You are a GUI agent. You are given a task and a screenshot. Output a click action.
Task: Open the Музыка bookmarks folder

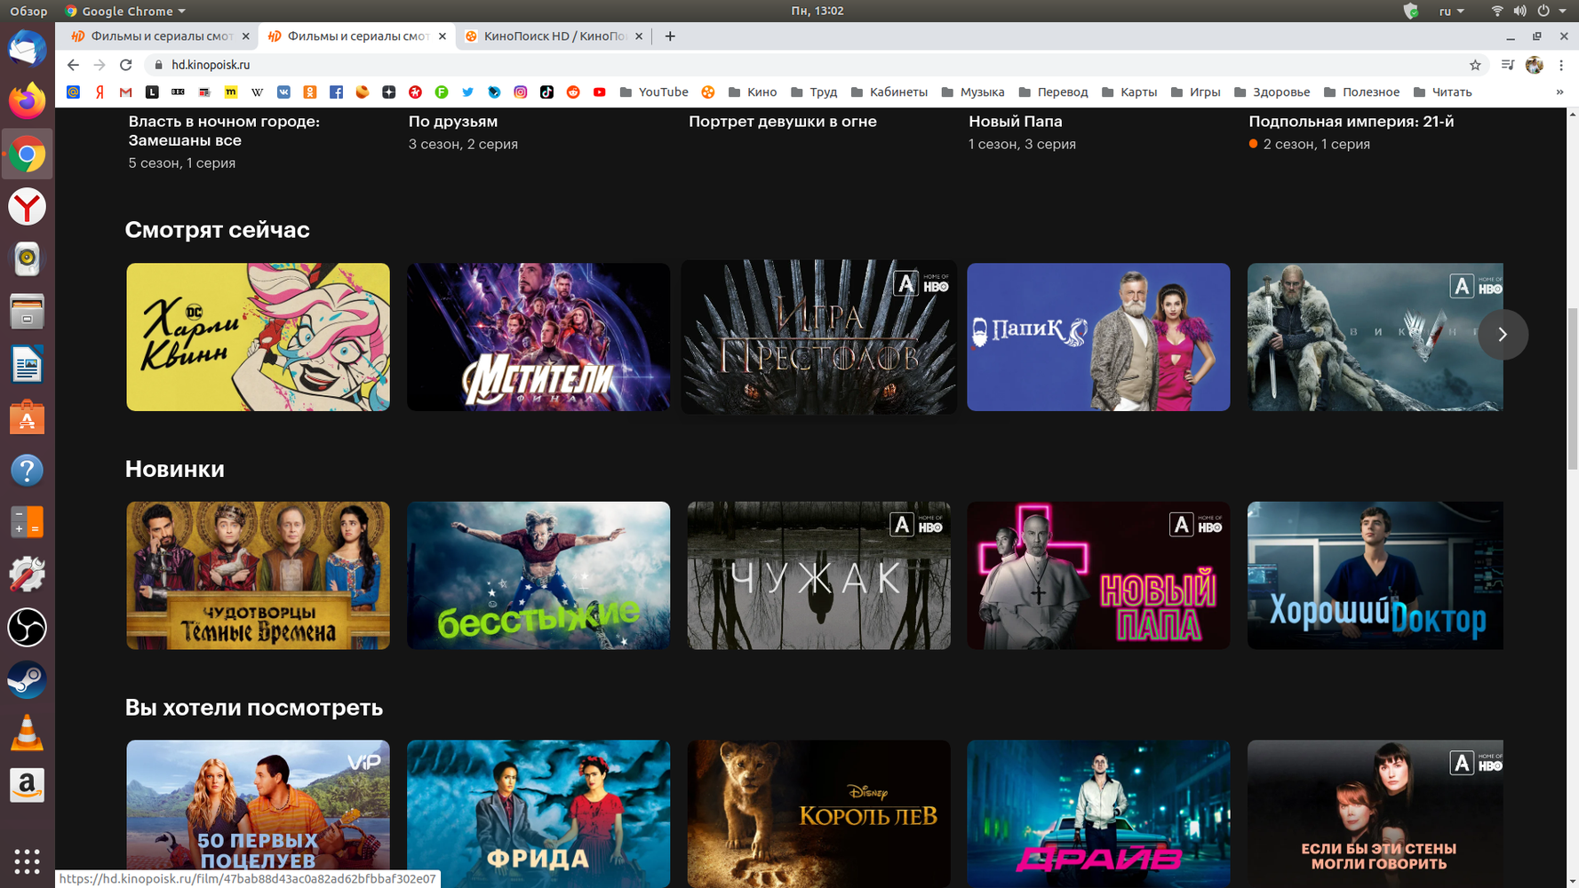click(x=973, y=92)
